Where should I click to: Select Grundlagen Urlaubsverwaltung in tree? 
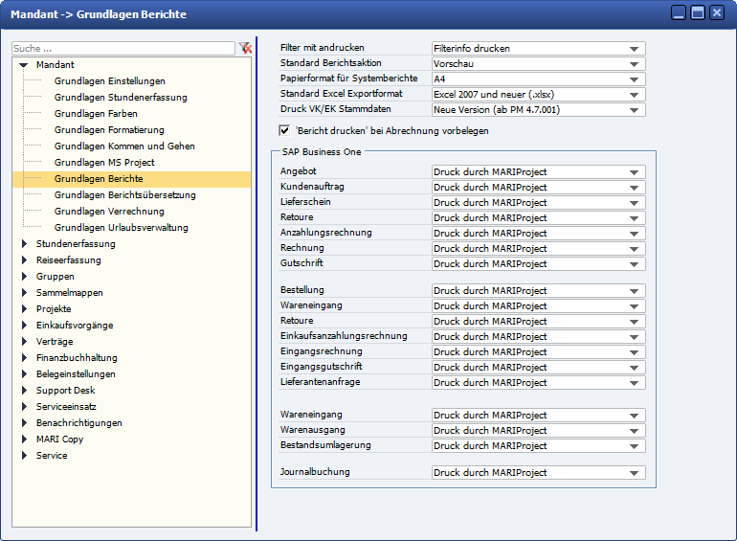pos(121,228)
